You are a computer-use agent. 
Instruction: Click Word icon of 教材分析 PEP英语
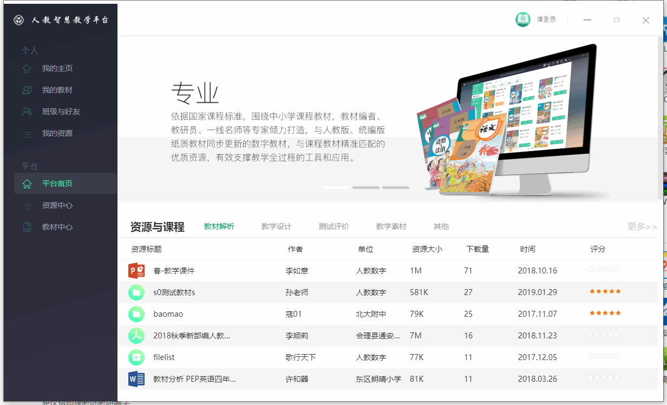coord(136,379)
